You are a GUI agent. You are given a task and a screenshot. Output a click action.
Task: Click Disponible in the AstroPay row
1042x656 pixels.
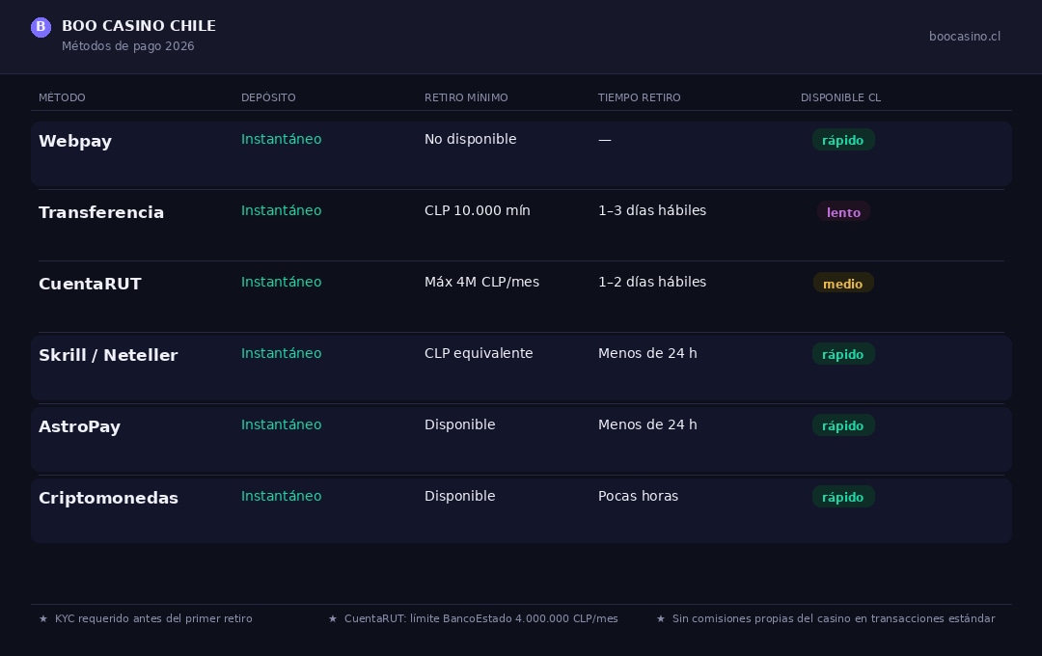460,424
